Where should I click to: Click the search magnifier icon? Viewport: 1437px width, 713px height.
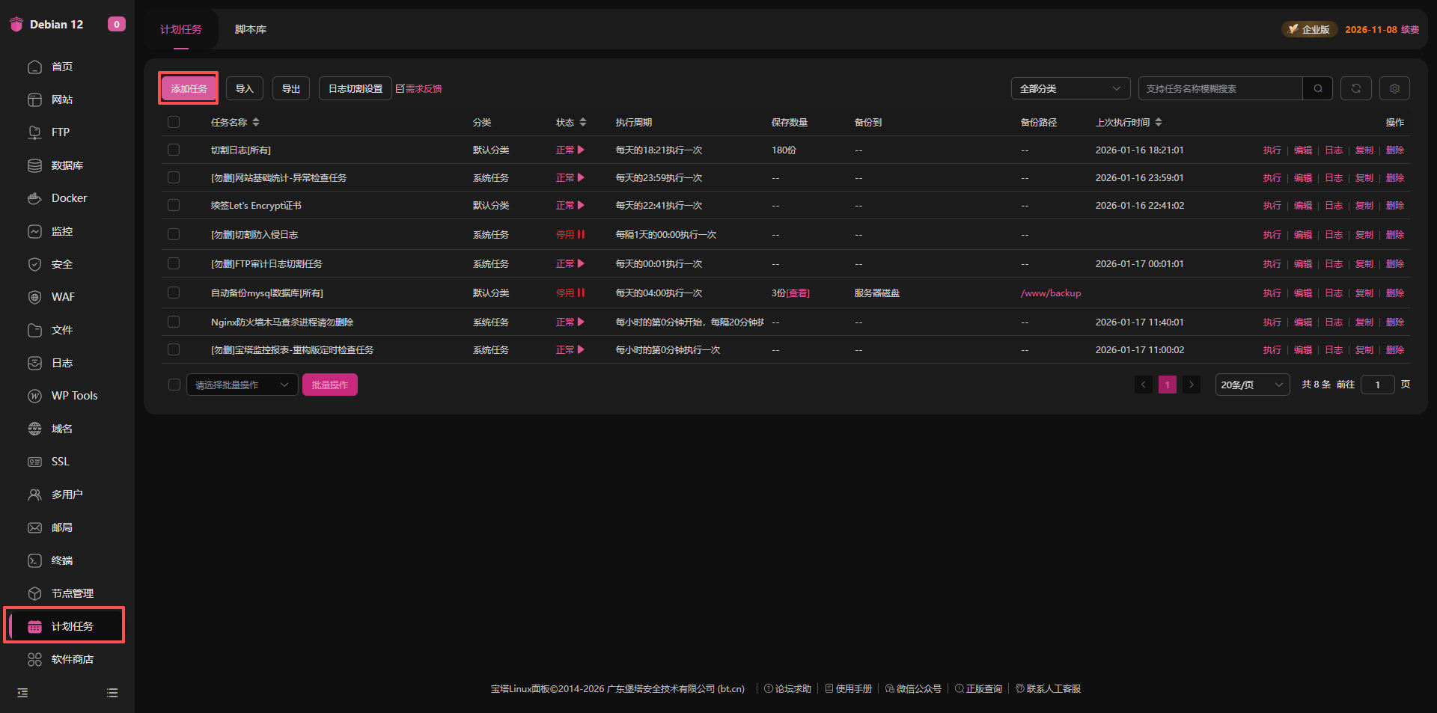pyautogui.click(x=1317, y=88)
